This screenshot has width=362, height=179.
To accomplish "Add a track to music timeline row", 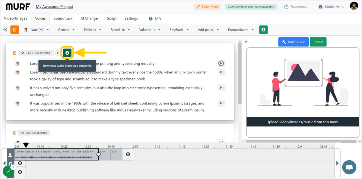I will tap(20, 163).
